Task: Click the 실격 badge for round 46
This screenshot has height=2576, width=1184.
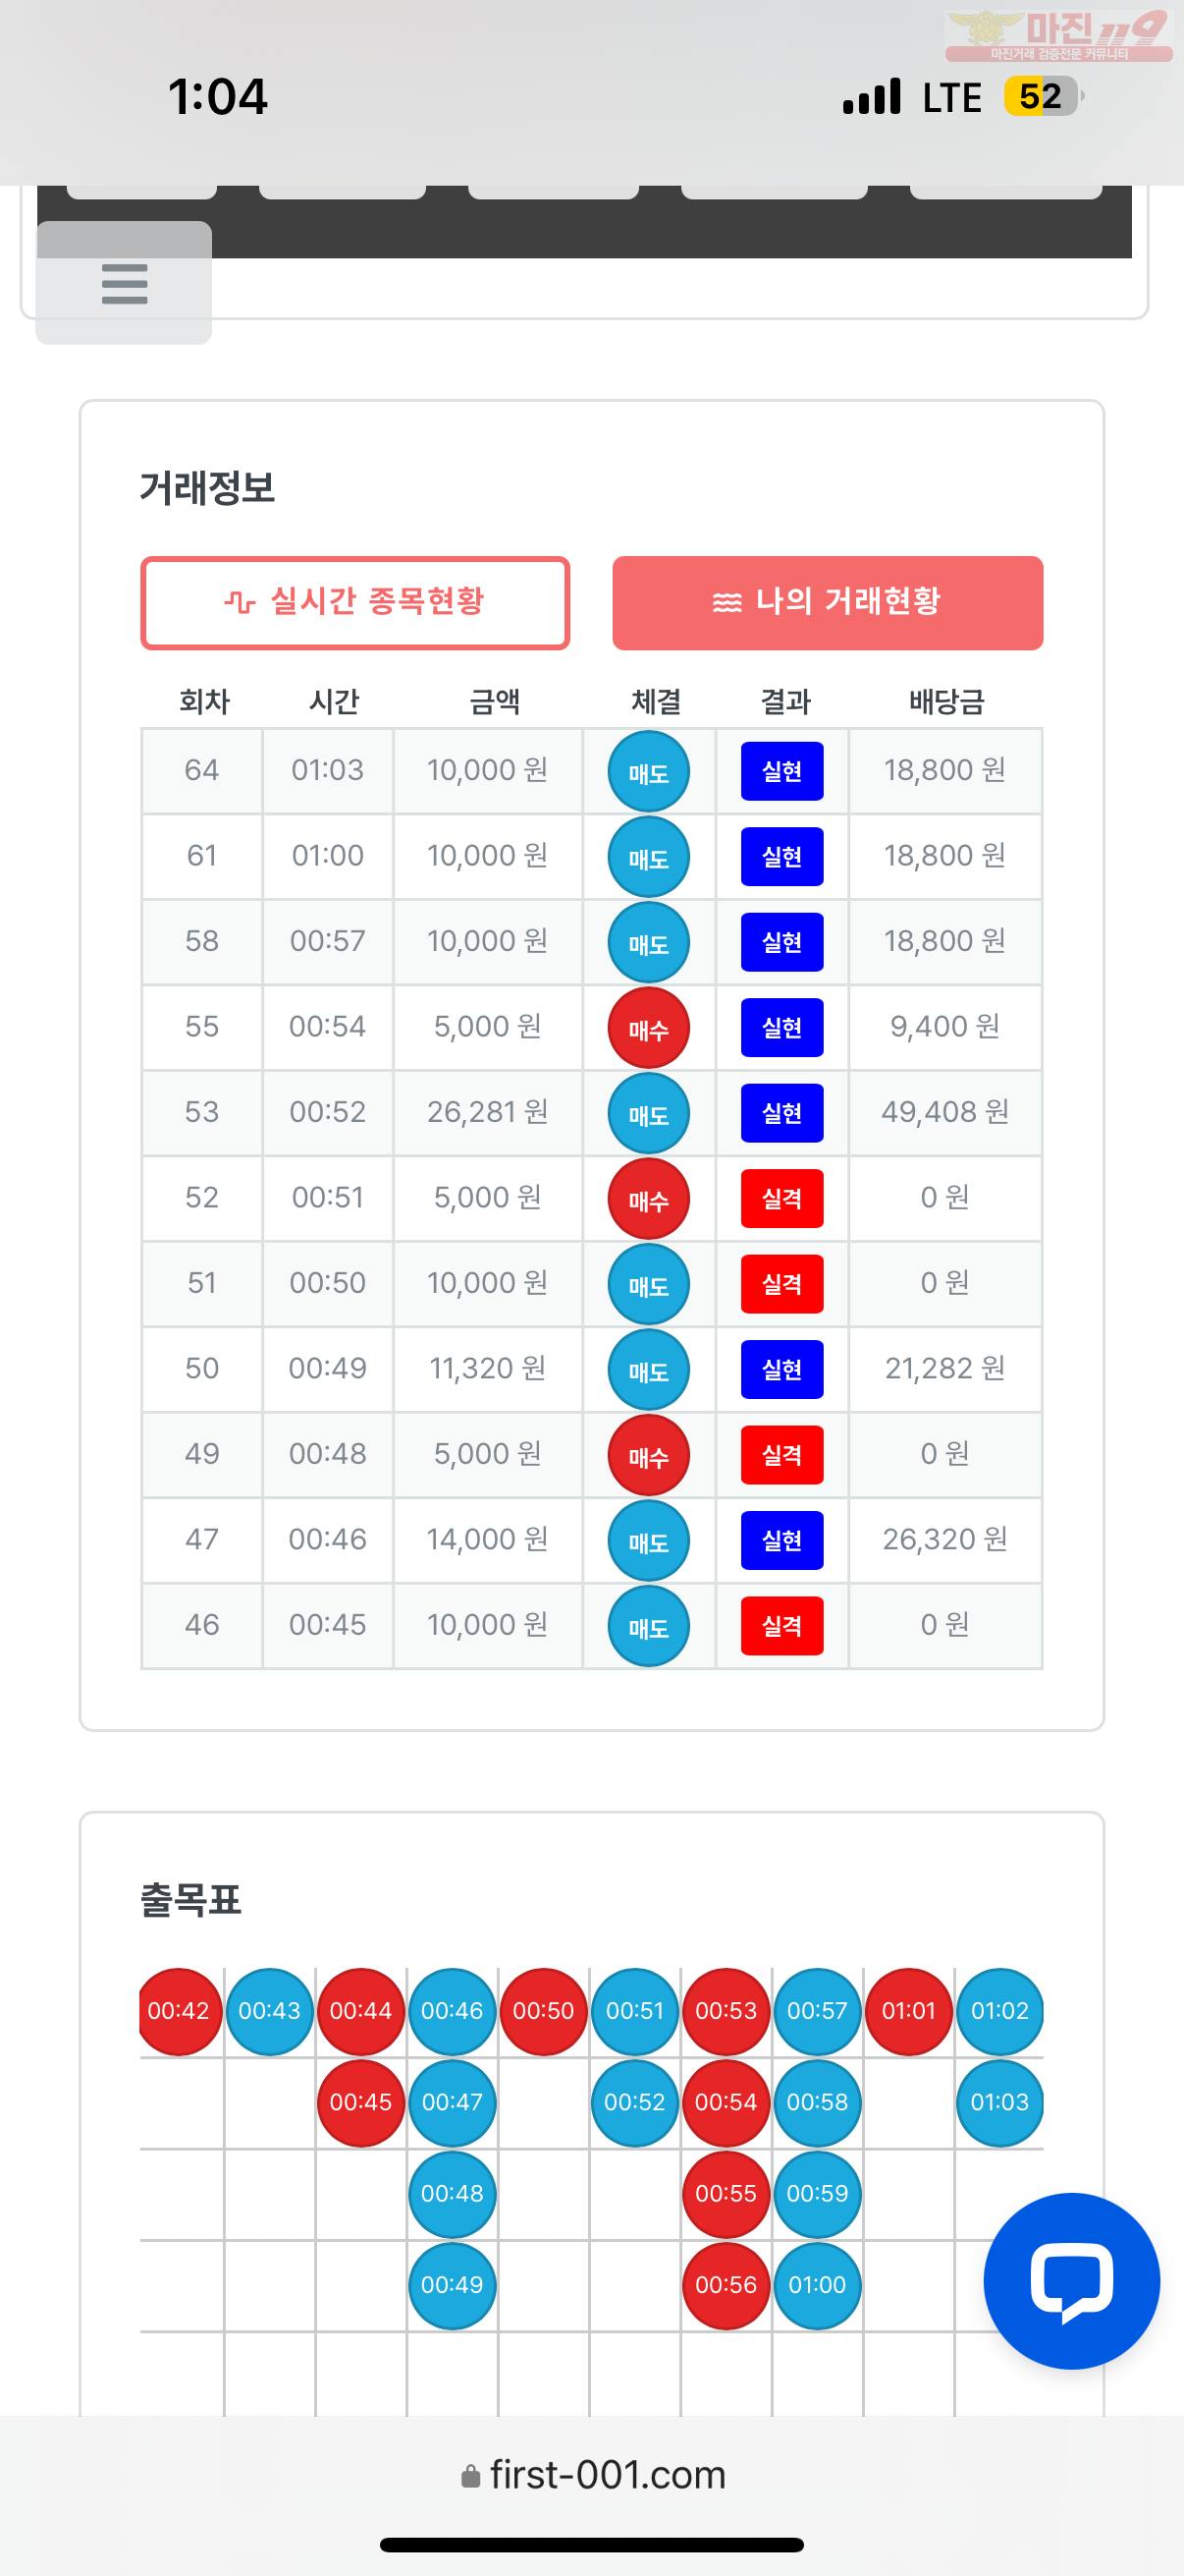Action: point(781,1625)
